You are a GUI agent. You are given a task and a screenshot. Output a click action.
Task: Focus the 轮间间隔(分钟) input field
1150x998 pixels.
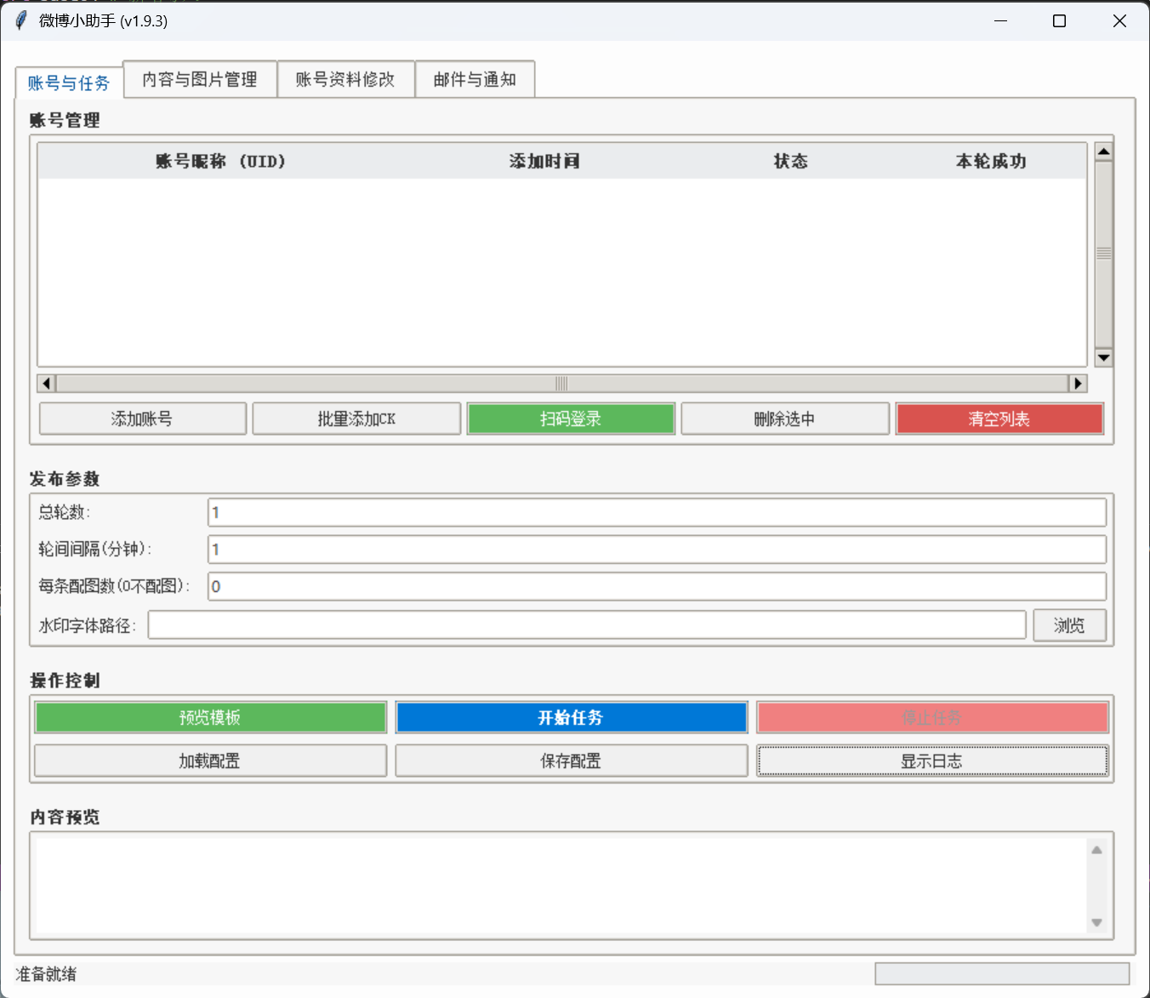coord(657,549)
